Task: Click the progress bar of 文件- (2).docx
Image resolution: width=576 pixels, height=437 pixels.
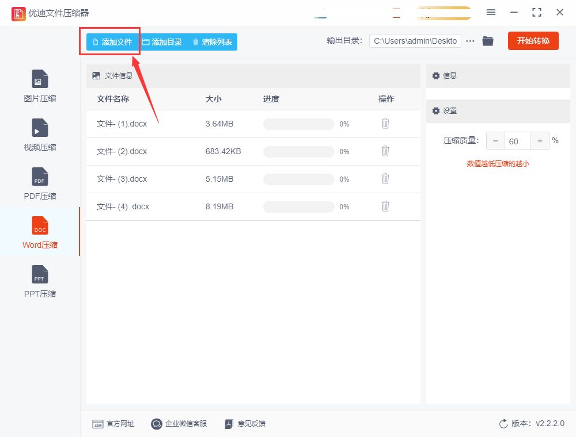Action: 298,151
